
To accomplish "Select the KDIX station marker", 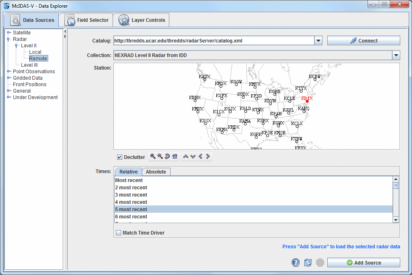I will click(307, 101).
